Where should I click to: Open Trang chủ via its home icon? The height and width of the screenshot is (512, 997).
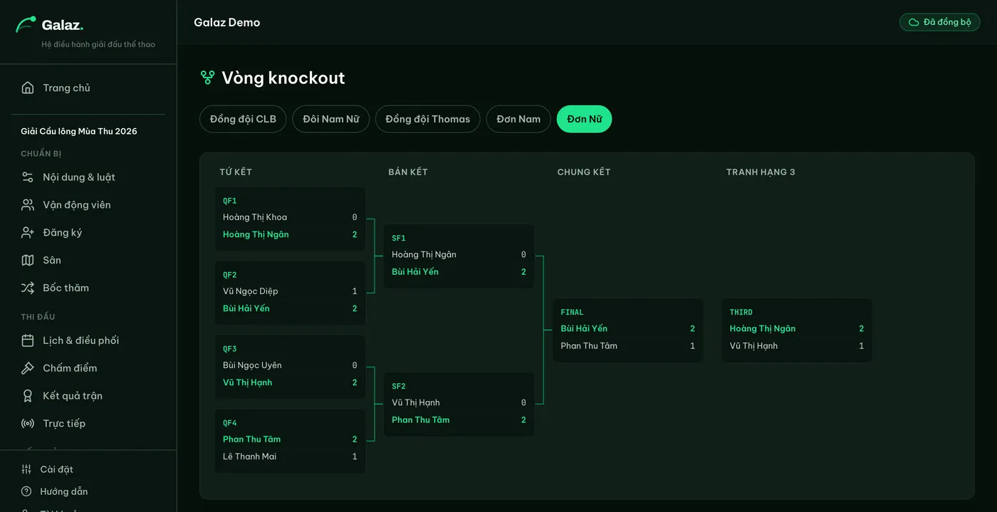point(28,88)
